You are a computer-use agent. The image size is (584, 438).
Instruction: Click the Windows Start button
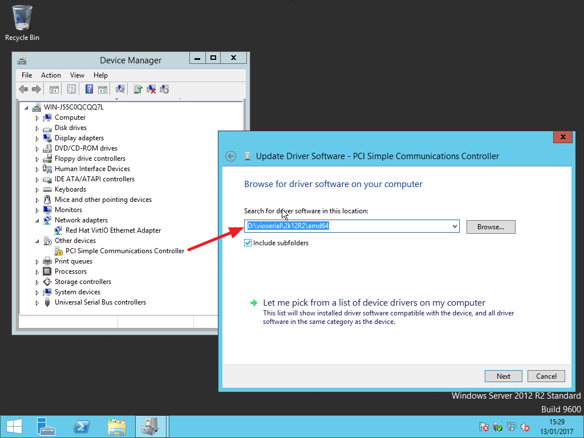(14, 427)
